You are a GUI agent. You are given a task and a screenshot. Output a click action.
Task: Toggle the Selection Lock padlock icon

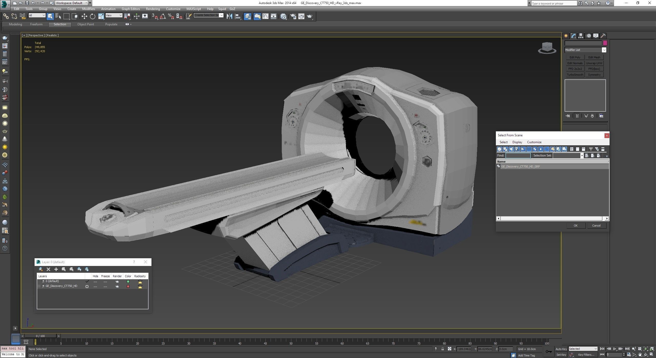click(x=443, y=349)
